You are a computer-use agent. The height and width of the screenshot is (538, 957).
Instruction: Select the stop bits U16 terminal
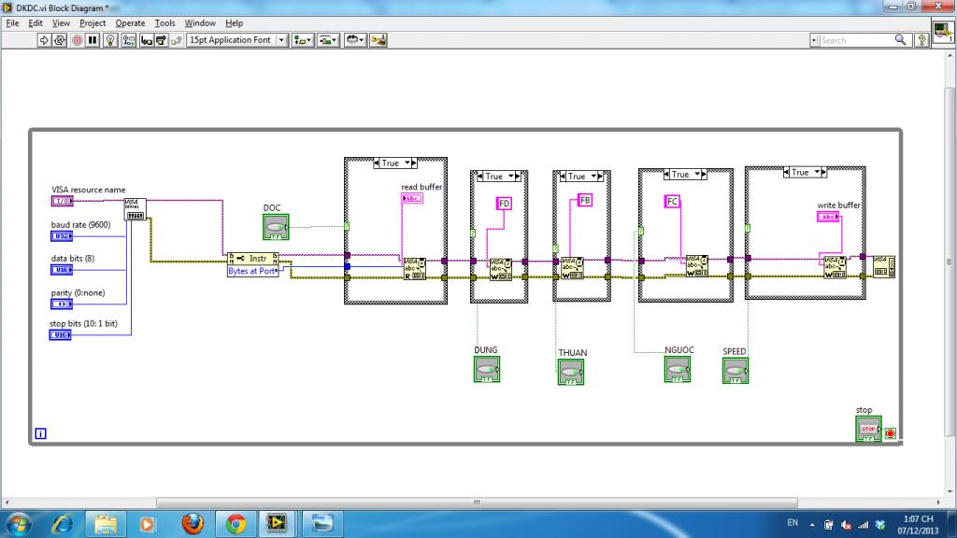pyautogui.click(x=61, y=335)
